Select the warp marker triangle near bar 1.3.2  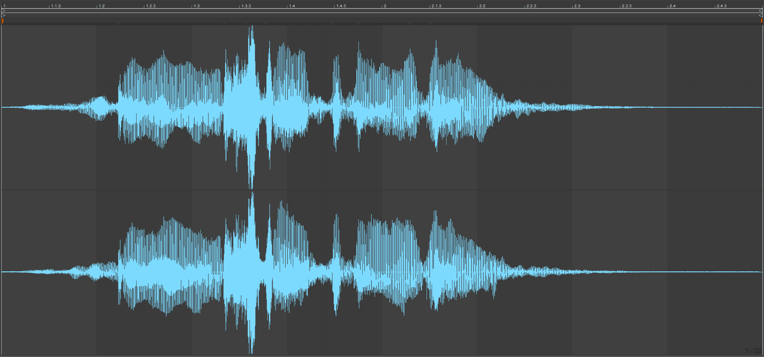(224, 23)
